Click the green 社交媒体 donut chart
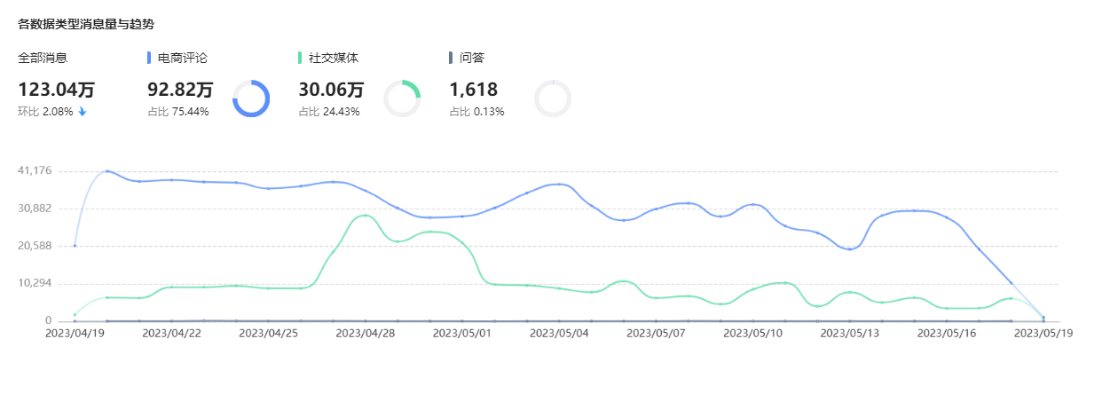The height and width of the screenshot is (394, 1102). click(401, 98)
